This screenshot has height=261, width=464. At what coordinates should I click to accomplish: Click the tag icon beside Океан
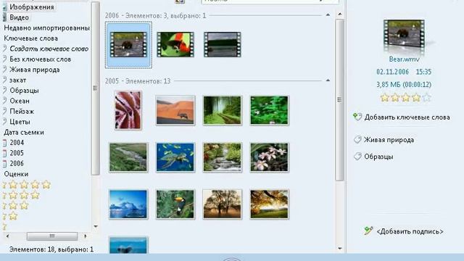(x=4, y=101)
